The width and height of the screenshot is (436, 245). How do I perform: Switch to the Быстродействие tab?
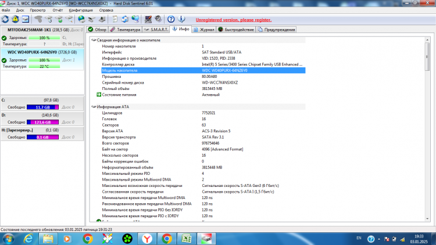click(236, 30)
